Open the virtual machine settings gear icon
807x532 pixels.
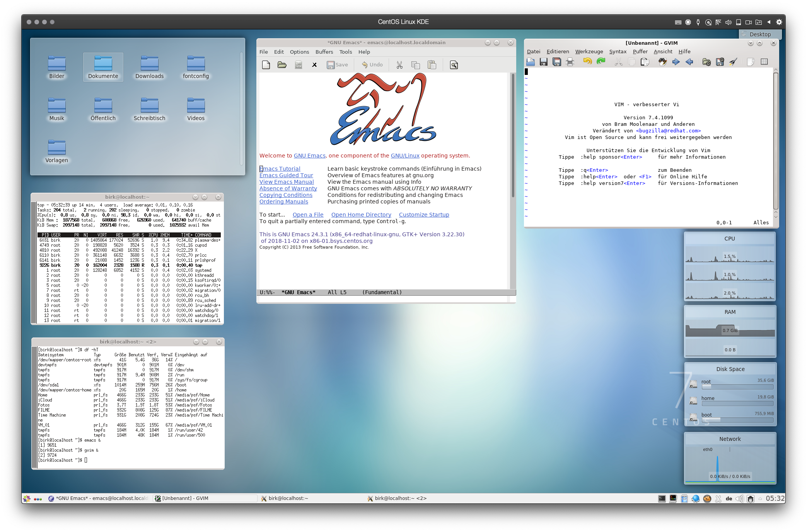779,22
